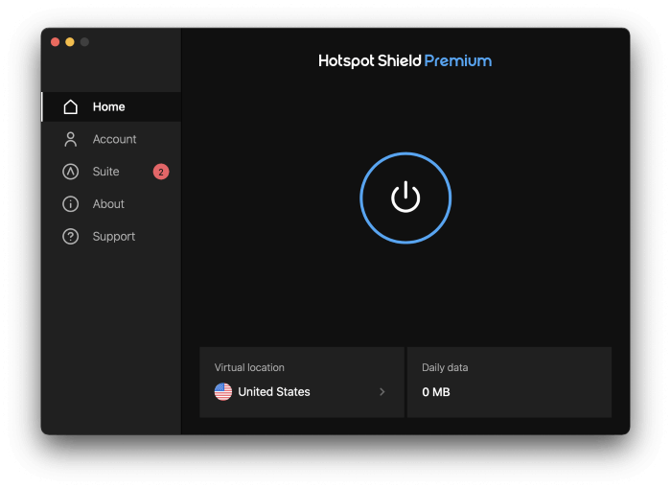Screen dimensions: 671x489
Task: Click the Hotspot Shield Premium title
Action: click(405, 60)
